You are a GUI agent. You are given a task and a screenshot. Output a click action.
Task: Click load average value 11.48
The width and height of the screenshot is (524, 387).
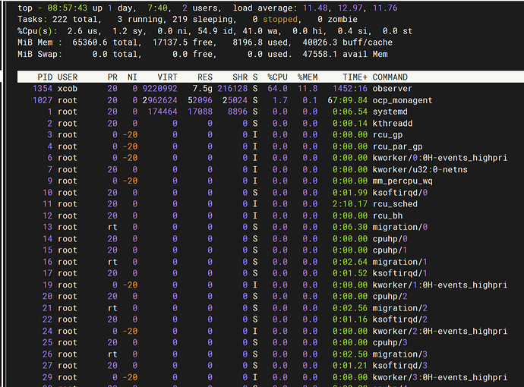point(315,8)
